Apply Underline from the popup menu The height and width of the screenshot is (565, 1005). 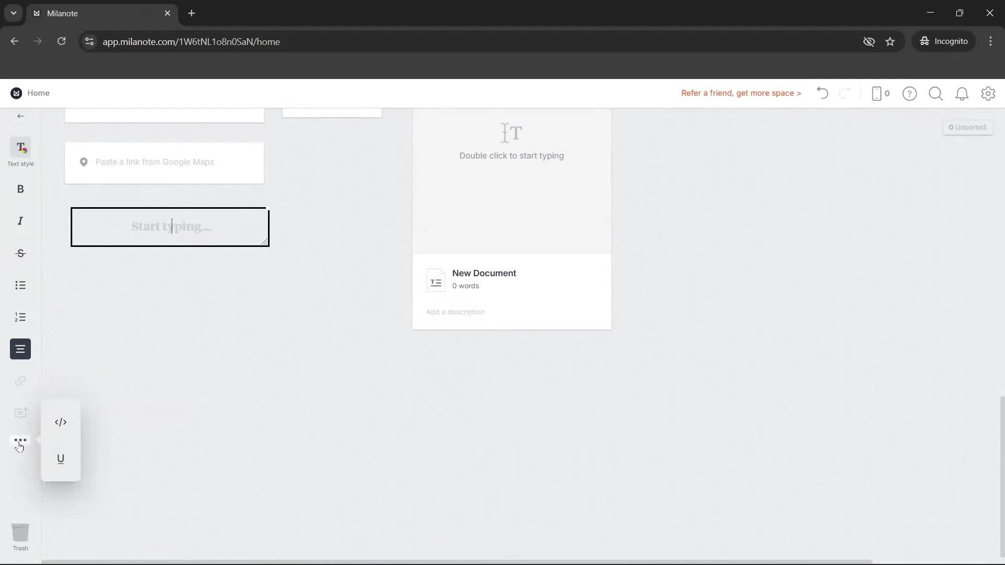[61, 459]
